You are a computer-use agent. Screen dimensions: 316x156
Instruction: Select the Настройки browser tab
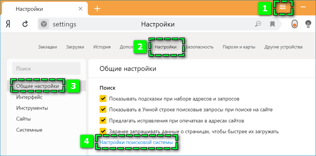[44, 8]
